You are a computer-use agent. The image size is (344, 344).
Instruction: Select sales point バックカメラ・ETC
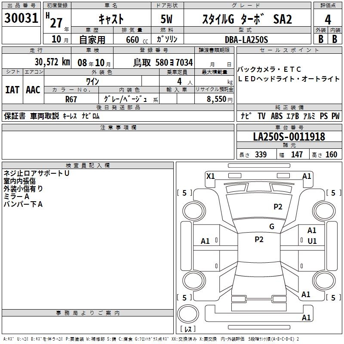[x=269, y=69]
